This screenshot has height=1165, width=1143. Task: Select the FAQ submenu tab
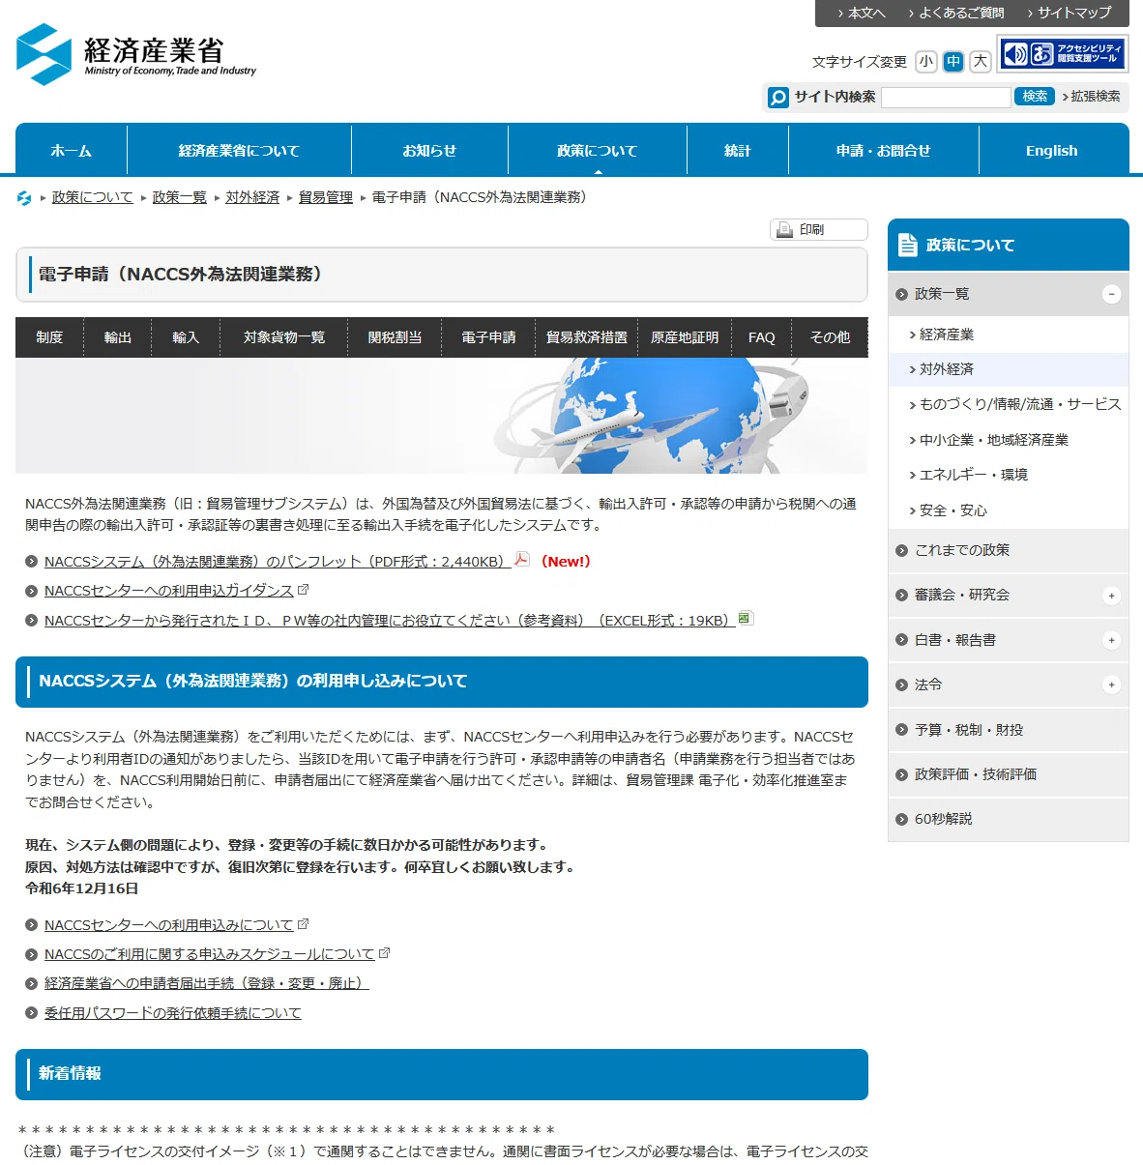click(x=762, y=337)
